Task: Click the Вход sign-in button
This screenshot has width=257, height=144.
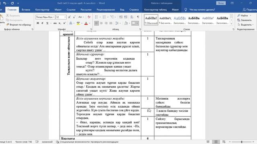Action: [x=221, y=3]
